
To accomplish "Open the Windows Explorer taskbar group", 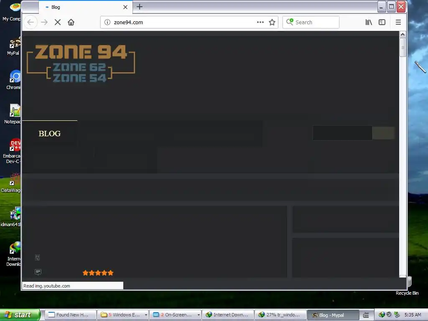I will tap(123, 315).
